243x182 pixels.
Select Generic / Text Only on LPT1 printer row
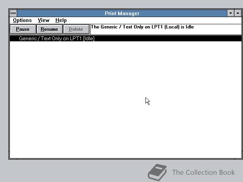coord(126,38)
